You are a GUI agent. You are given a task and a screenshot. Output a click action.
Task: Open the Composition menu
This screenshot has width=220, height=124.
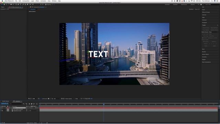pos(26,1)
